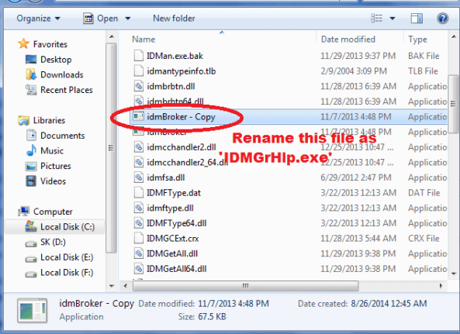Click the Help question mark icon
Screen dimensions: 460x334
point(442,19)
